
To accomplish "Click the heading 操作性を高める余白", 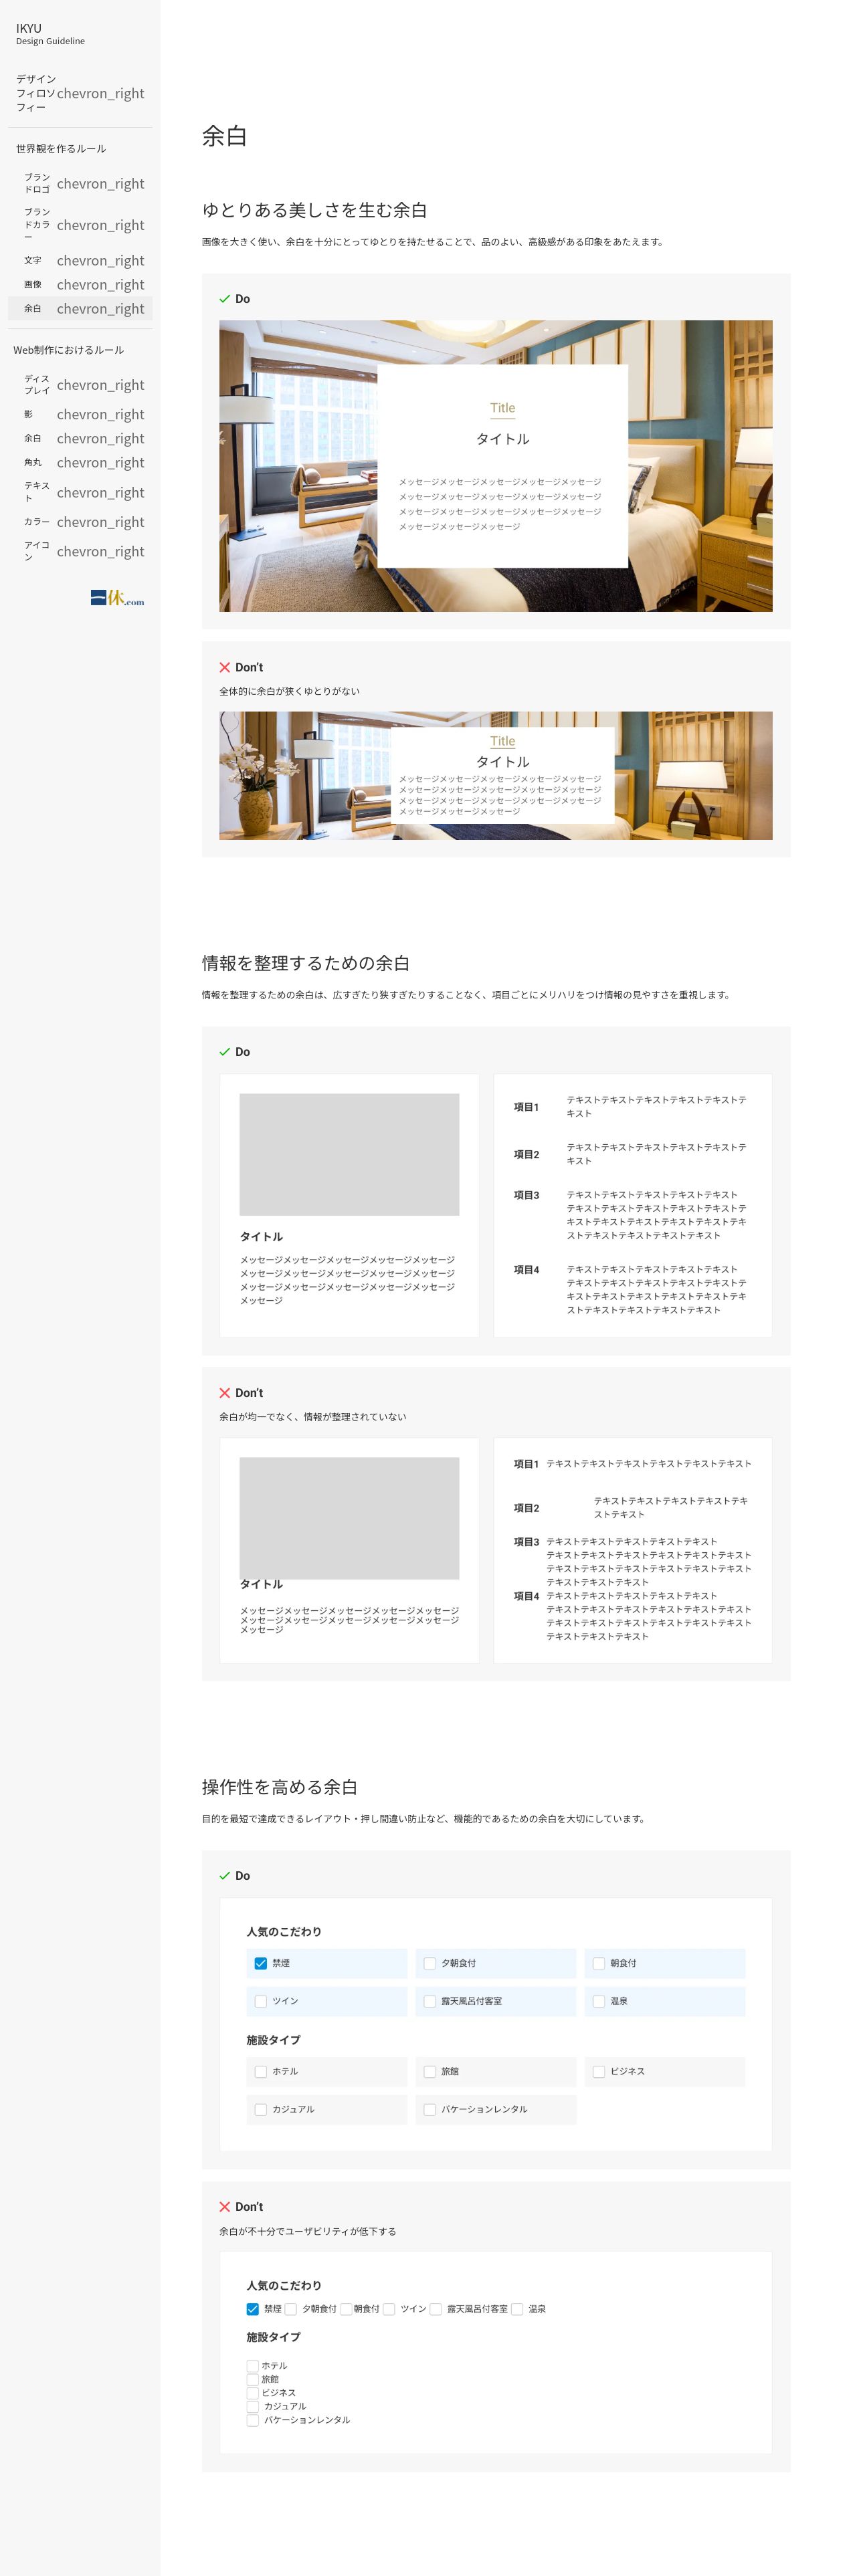I will tap(280, 1787).
